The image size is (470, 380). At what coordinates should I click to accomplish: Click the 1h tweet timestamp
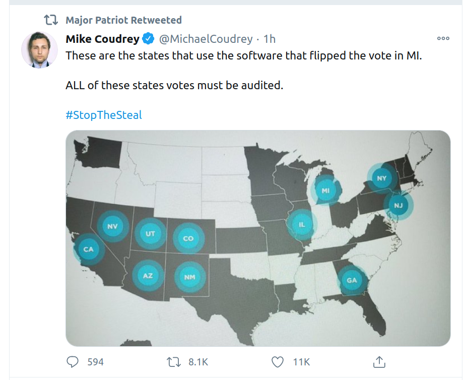pos(270,39)
